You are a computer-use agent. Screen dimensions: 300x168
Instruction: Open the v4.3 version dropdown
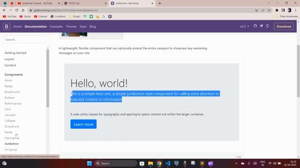click(x=245, y=27)
